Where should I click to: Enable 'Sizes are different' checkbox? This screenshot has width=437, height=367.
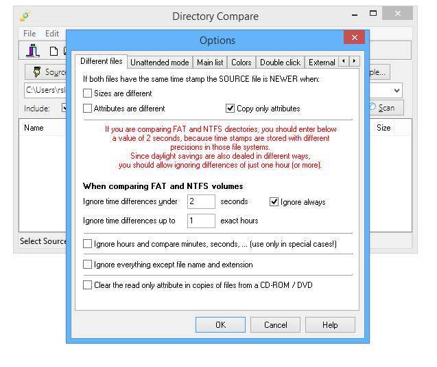[88, 93]
